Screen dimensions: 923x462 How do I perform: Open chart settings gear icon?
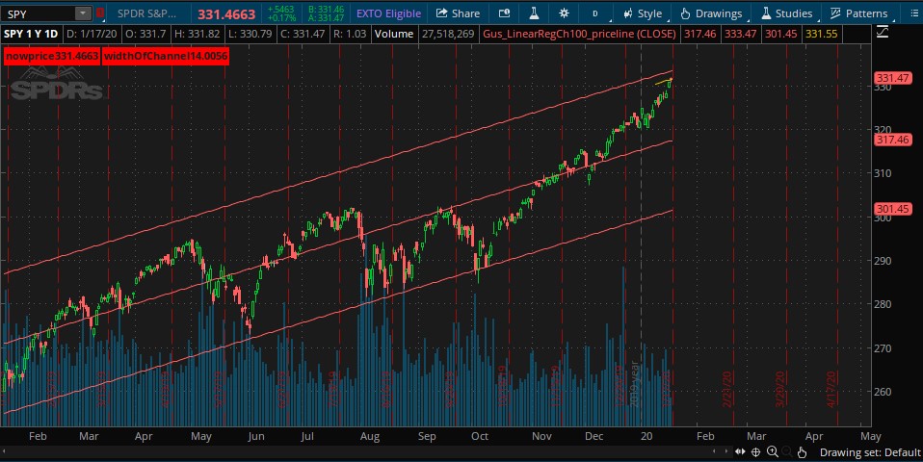pyautogui.click(x=564, y=13)
